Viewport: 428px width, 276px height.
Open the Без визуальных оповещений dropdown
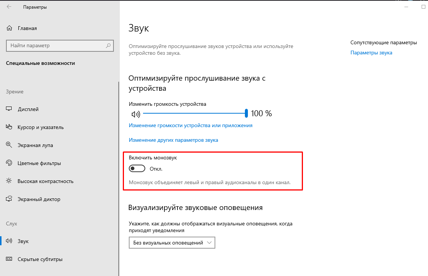172,243
